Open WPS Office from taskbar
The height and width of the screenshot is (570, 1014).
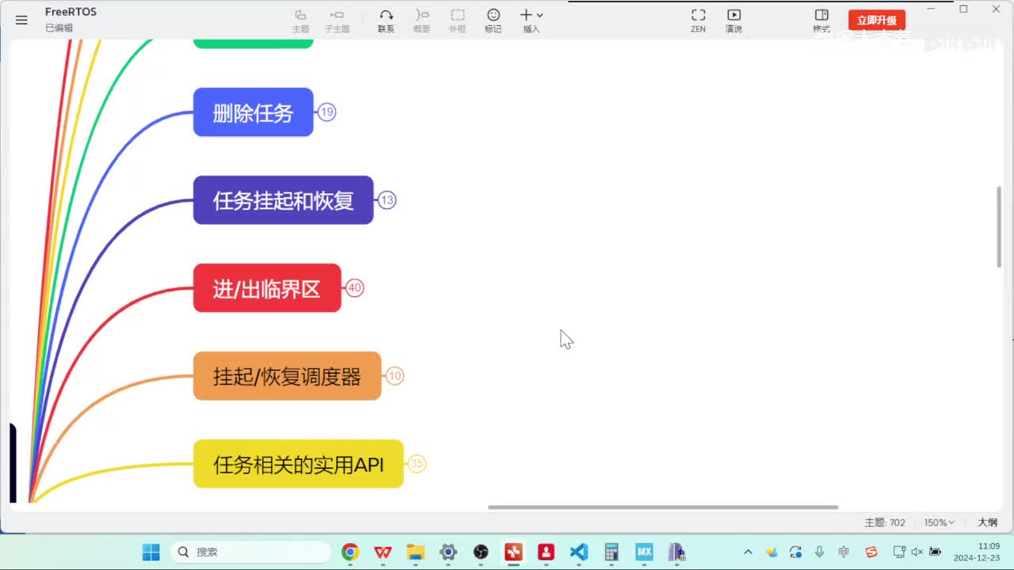coord(383,552)
